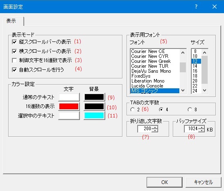The width and height of the screenshot is (224, 191).
Task: Click the バッファサイズ input field
Action: 191,129
